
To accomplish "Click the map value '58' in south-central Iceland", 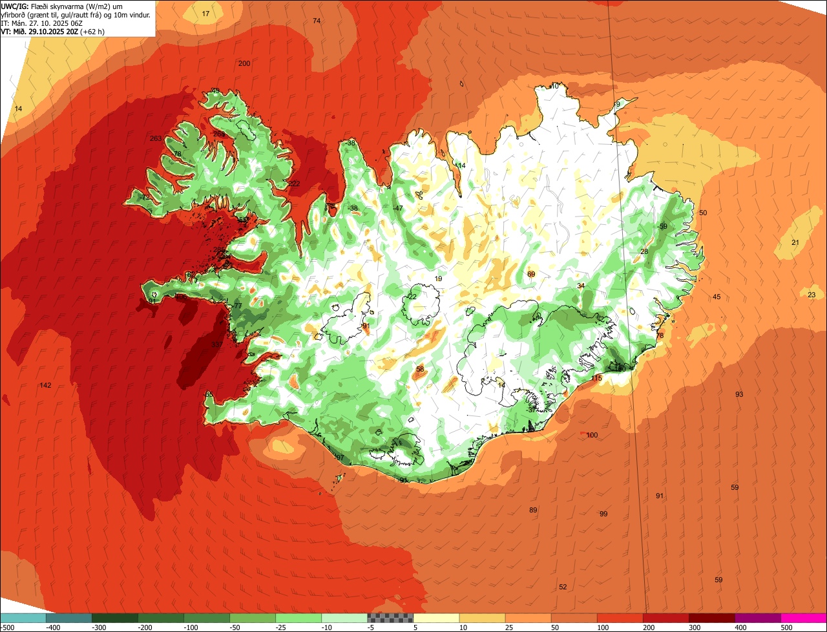I will click(420, 369).
